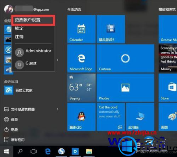This screenshot has height=157, width=177.
Task: Open 设置 from the Start menu
Action: [x=11, y=119]
